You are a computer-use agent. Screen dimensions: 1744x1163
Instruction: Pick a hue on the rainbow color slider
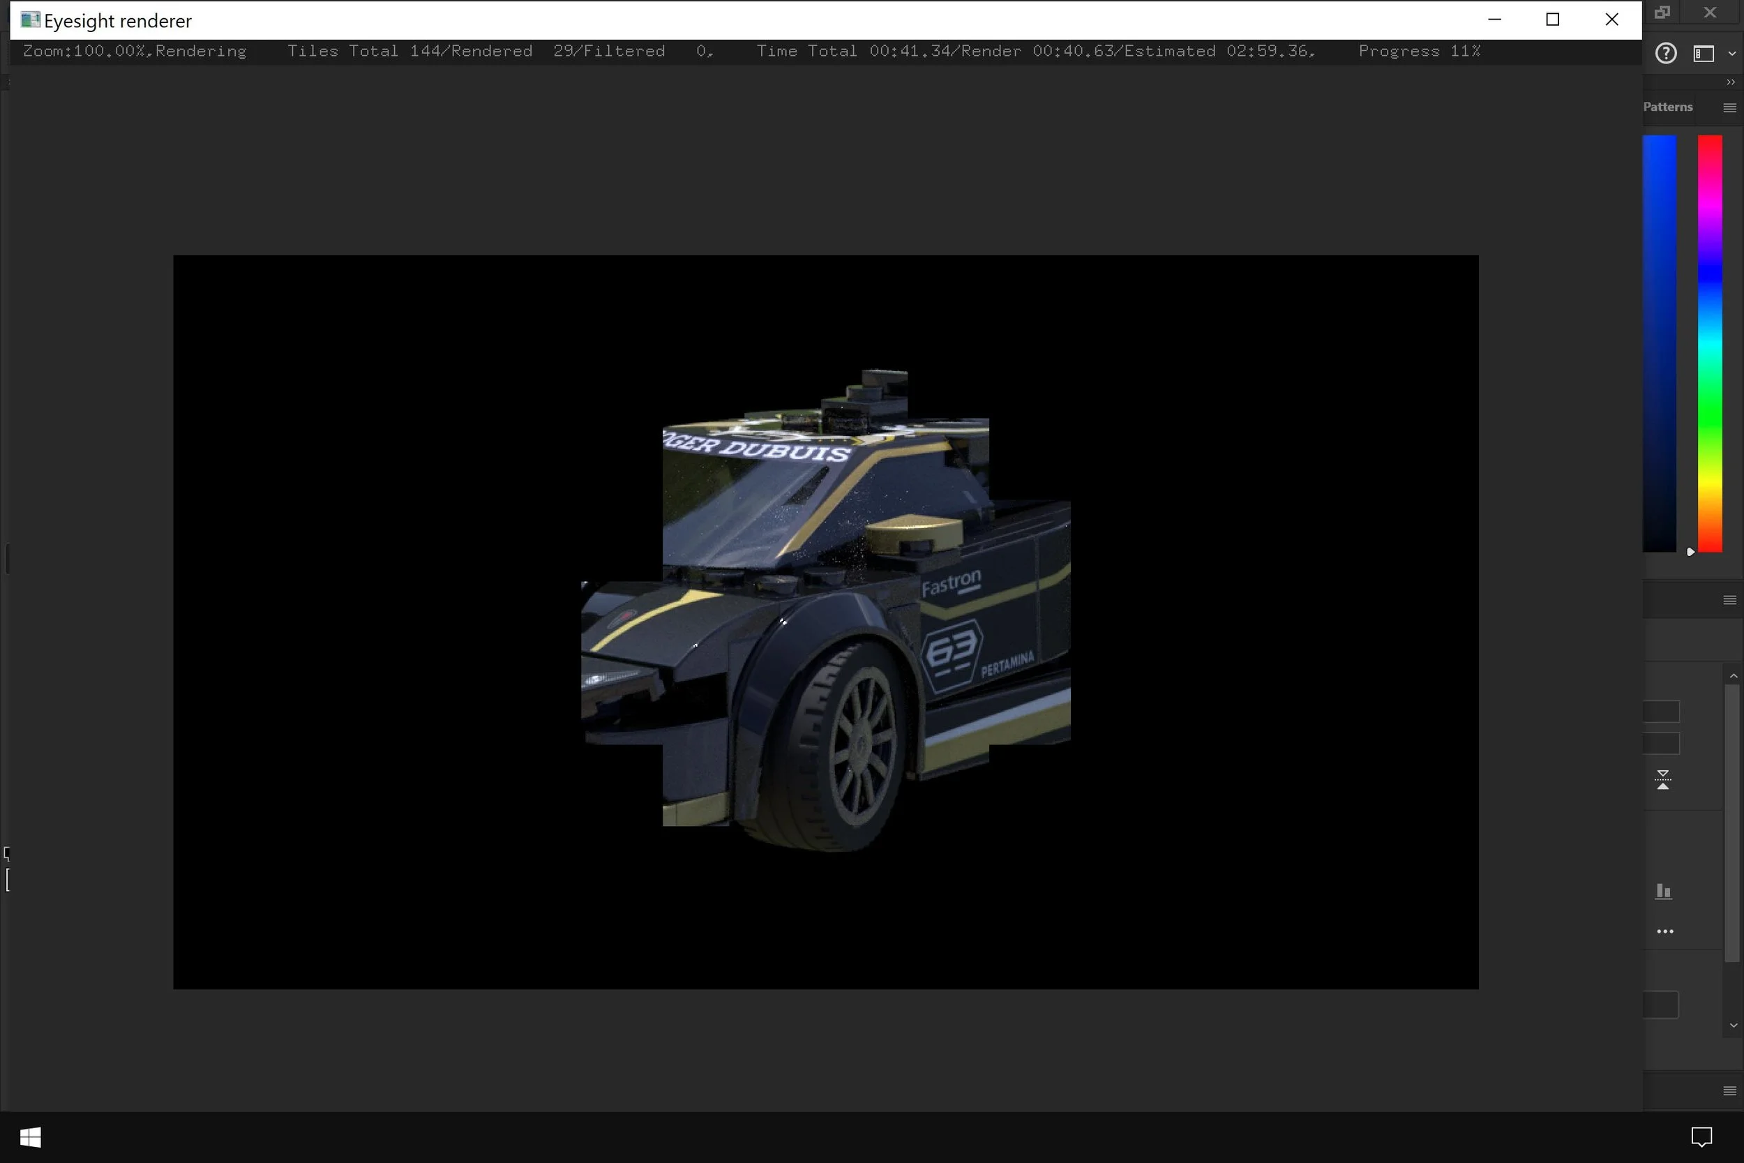coord(1710,343)
